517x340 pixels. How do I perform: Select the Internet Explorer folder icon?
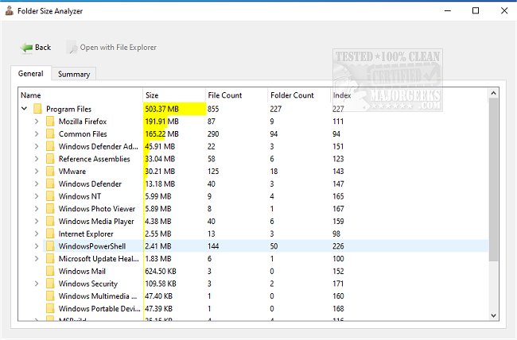tap(50, 234)
